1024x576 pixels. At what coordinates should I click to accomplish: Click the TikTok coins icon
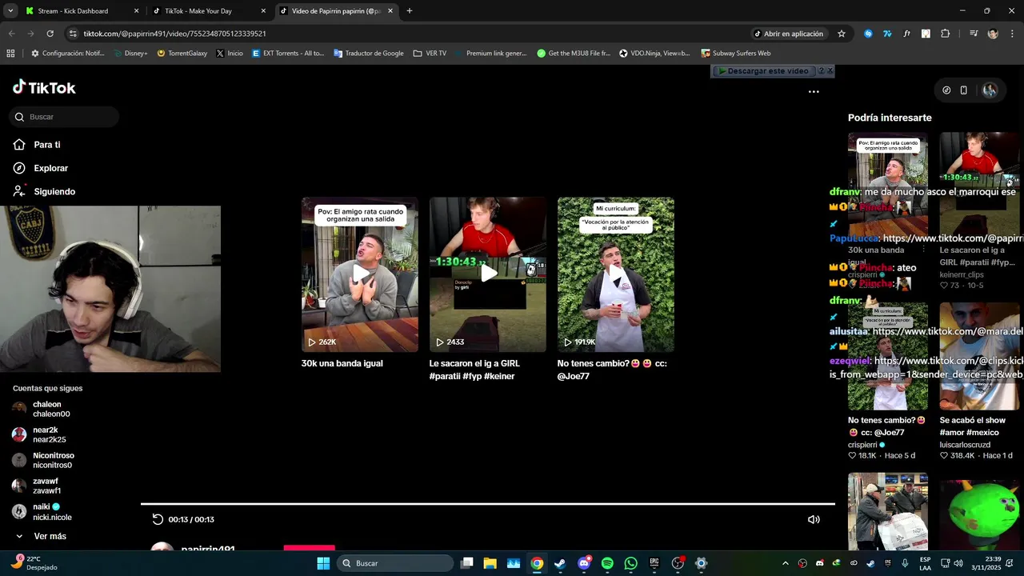(x=946, y=90)
